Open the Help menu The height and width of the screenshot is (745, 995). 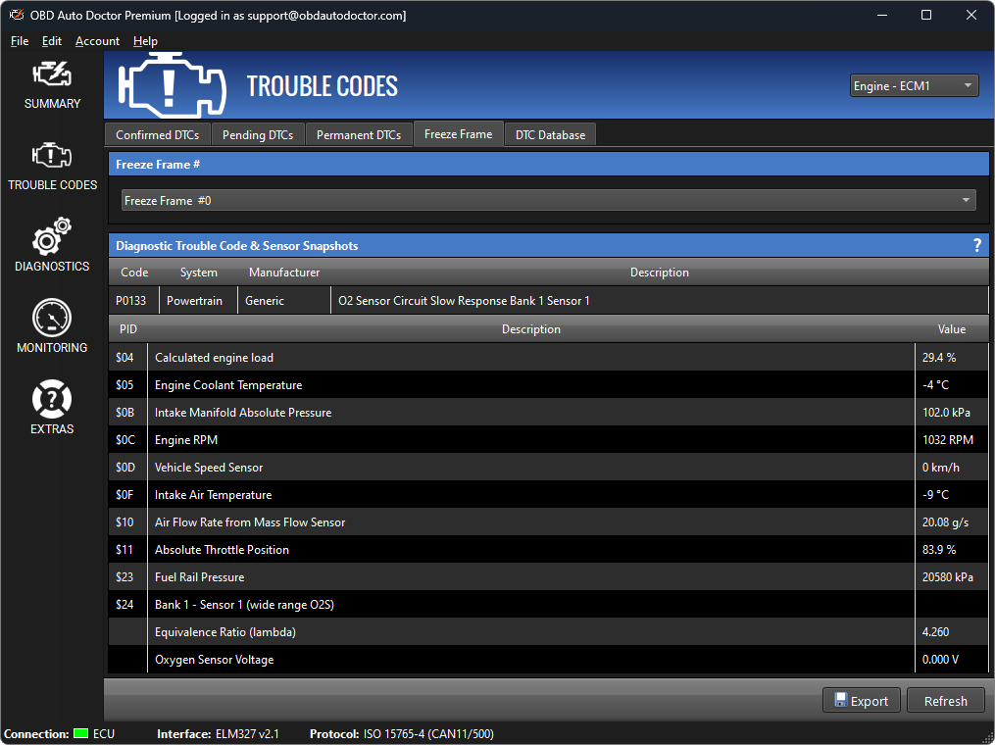(145, 40)
